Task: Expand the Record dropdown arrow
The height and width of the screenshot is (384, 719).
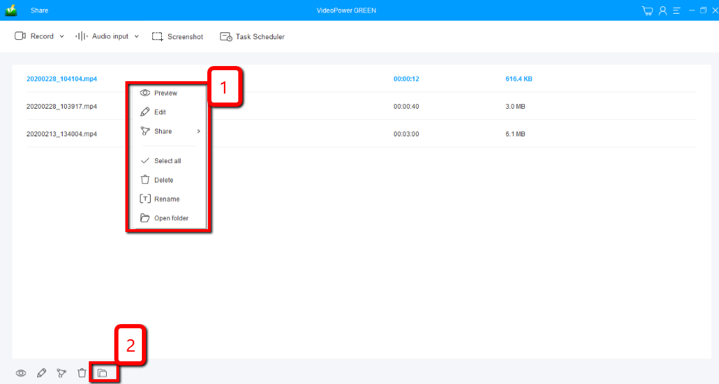Action: point(62,36)
